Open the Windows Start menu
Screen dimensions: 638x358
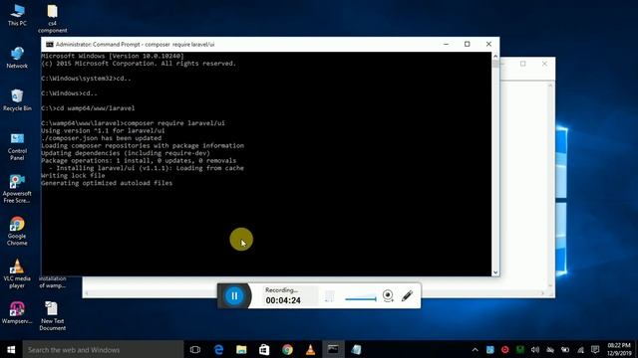click(x=11, y=349)
